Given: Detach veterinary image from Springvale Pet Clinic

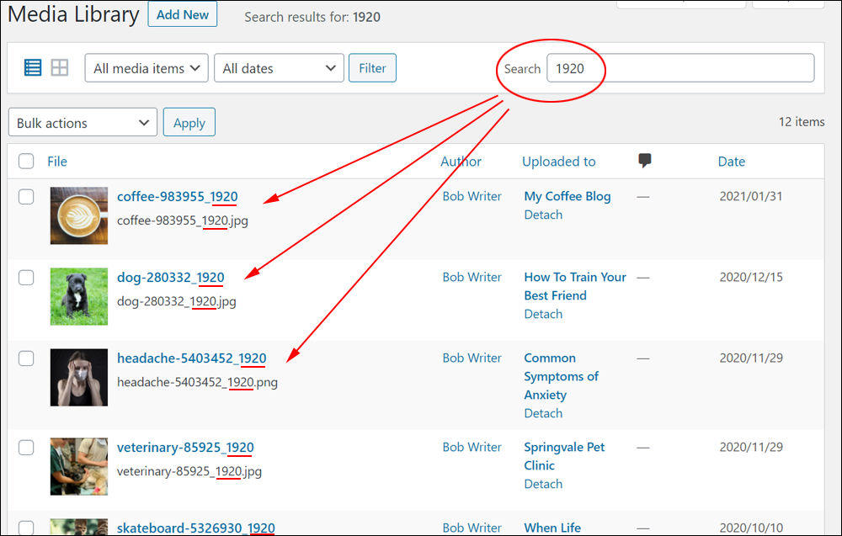Looking at the screenshot, I should 543,484.
